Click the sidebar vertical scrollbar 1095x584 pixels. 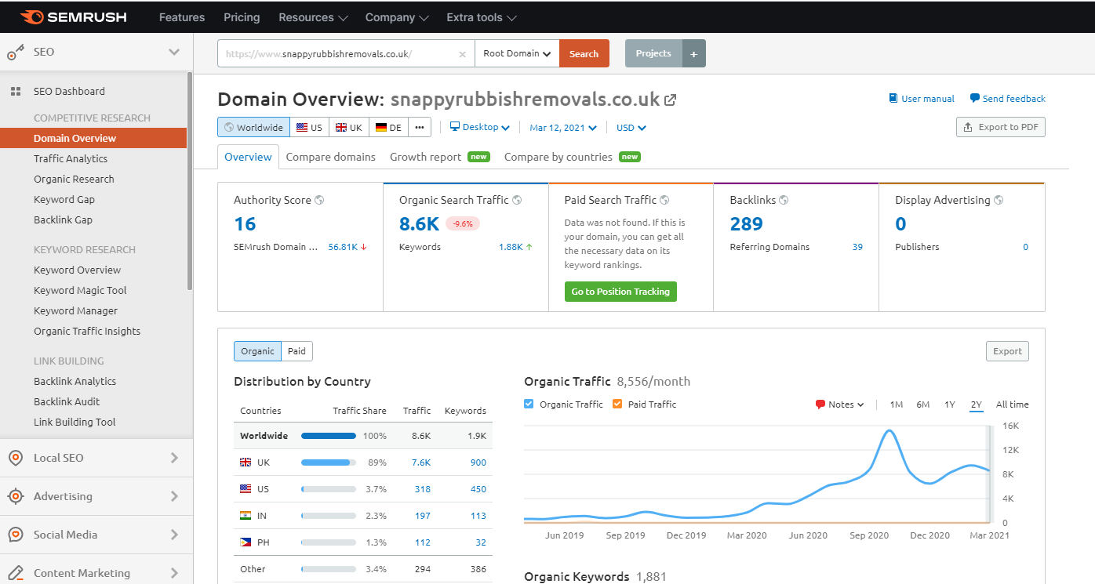(190, 180)
